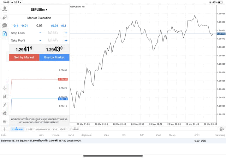The image size is (226, 158).
Task: Increase volume by +0.01
Action: pos(54,26)
